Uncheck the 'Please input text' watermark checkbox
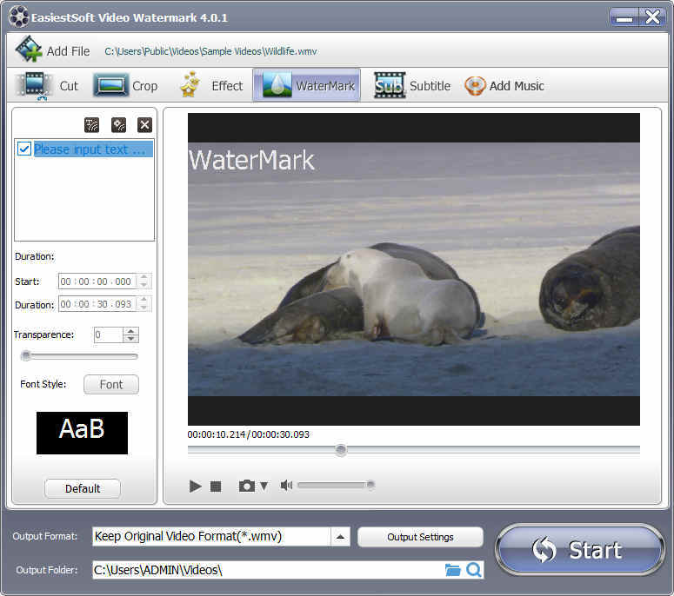This screenshot has width=674, height=596. [24, 149]
